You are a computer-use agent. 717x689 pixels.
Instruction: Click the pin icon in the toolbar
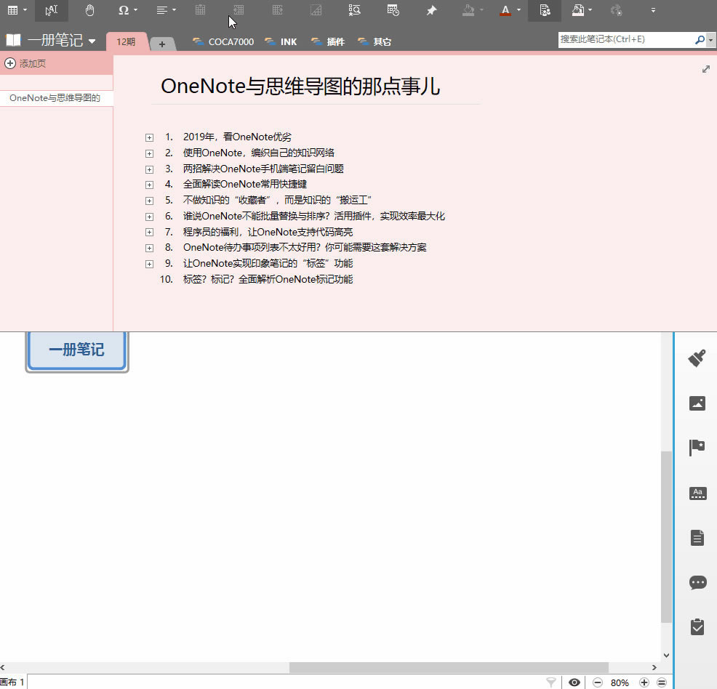pyautogui.click(x=431, y=10)
